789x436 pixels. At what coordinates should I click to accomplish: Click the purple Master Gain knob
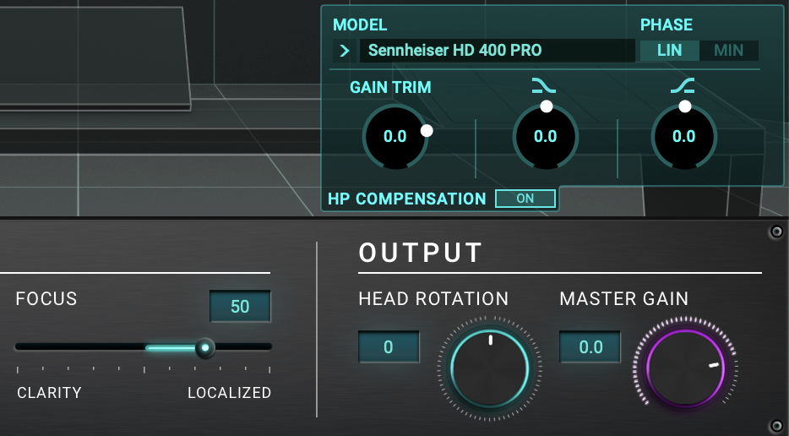(x=685, y=368)
